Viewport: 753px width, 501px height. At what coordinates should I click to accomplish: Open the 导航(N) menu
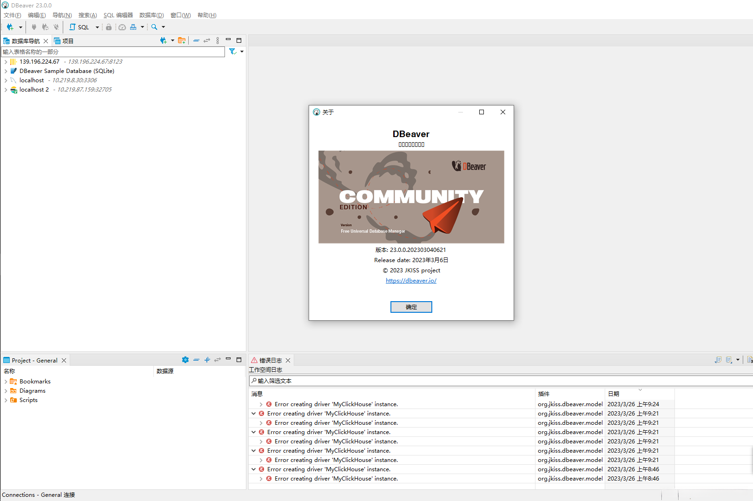(62, 15)
